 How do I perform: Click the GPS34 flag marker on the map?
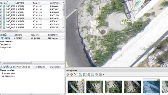[123, 21]
